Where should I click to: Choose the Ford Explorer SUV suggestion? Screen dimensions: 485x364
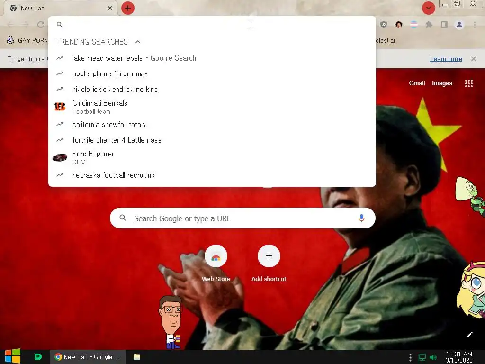coord(212,157)
